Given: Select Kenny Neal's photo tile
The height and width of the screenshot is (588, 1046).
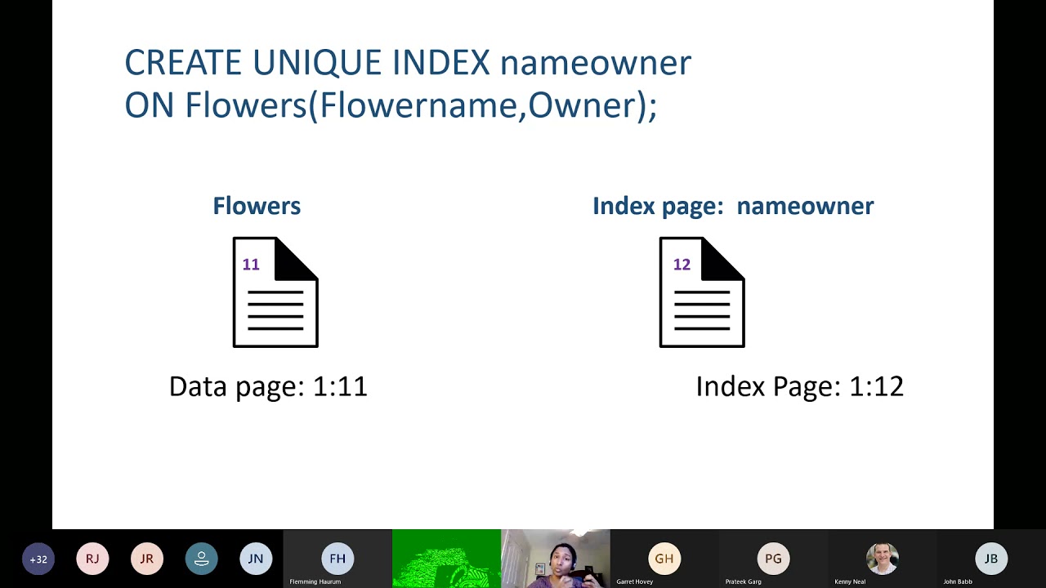Looking at the screenshot, I should pyautogui.click(x=883, y=559).
